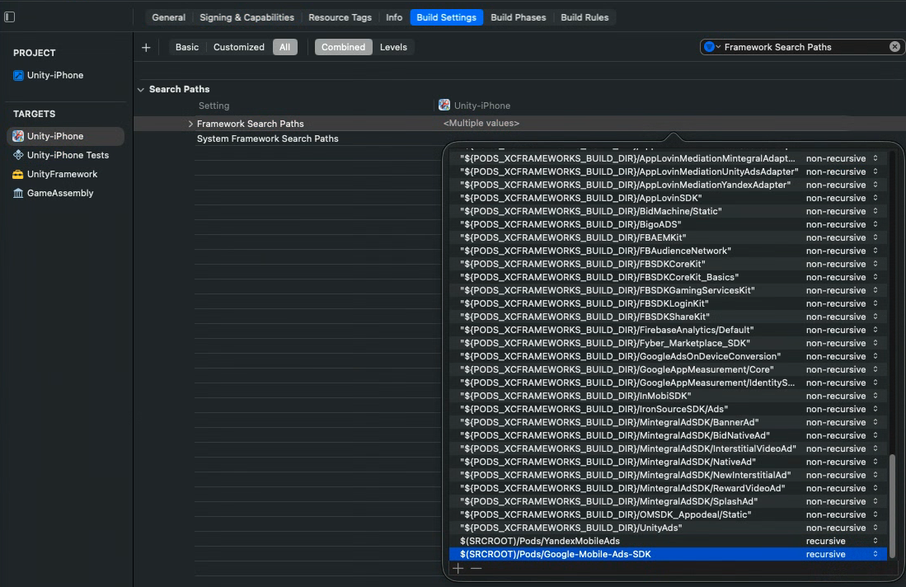Select the MintegralAdSDK/RewardVideoAd path row
Viewport: 906px width, 587px height.
tap(668, 488)
